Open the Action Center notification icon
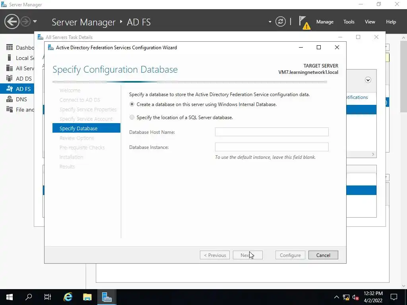 point(394,297)
